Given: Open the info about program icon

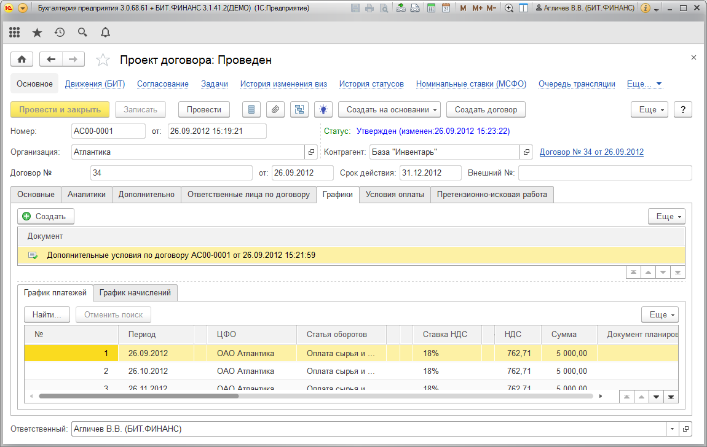Looking at the screenshot, I should click(646, 8).
